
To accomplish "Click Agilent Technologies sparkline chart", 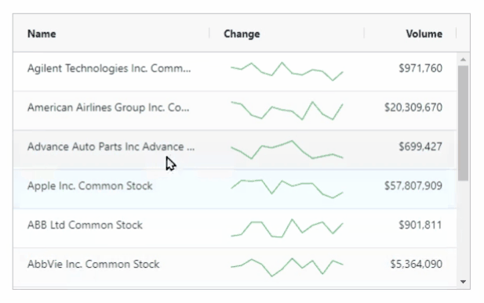I will pyautogui.click(x=287, y=71).
